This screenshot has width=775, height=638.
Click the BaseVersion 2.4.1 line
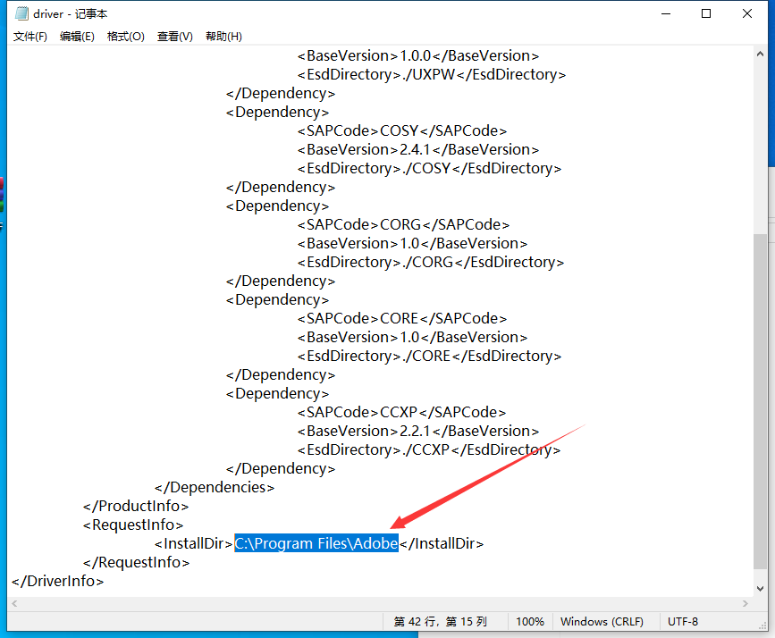[418, 149]
